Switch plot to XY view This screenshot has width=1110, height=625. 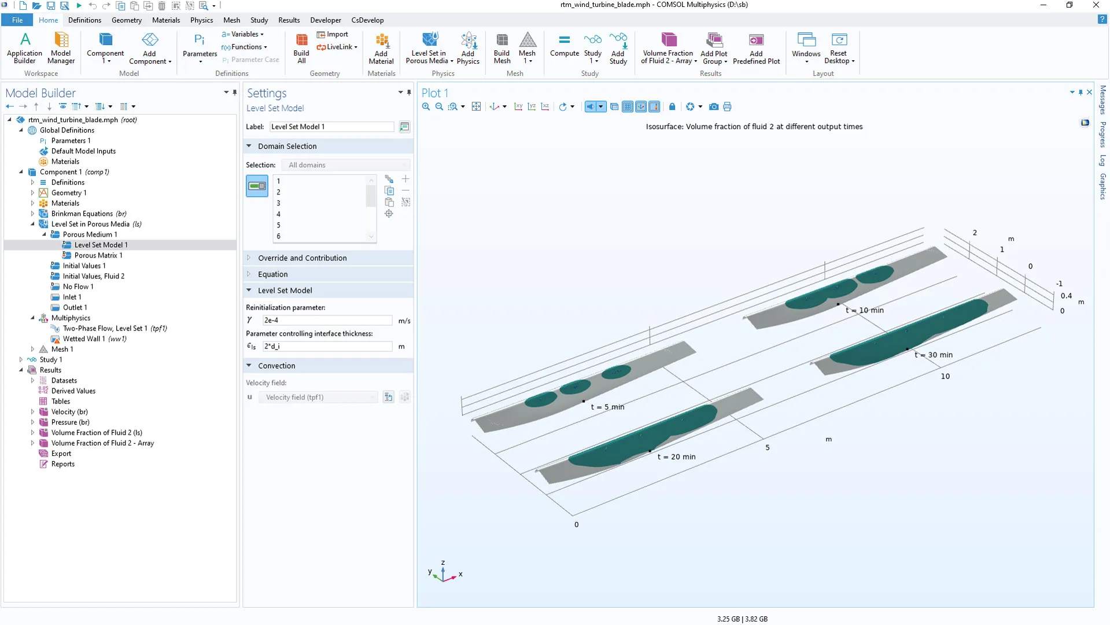coord(518,106)
